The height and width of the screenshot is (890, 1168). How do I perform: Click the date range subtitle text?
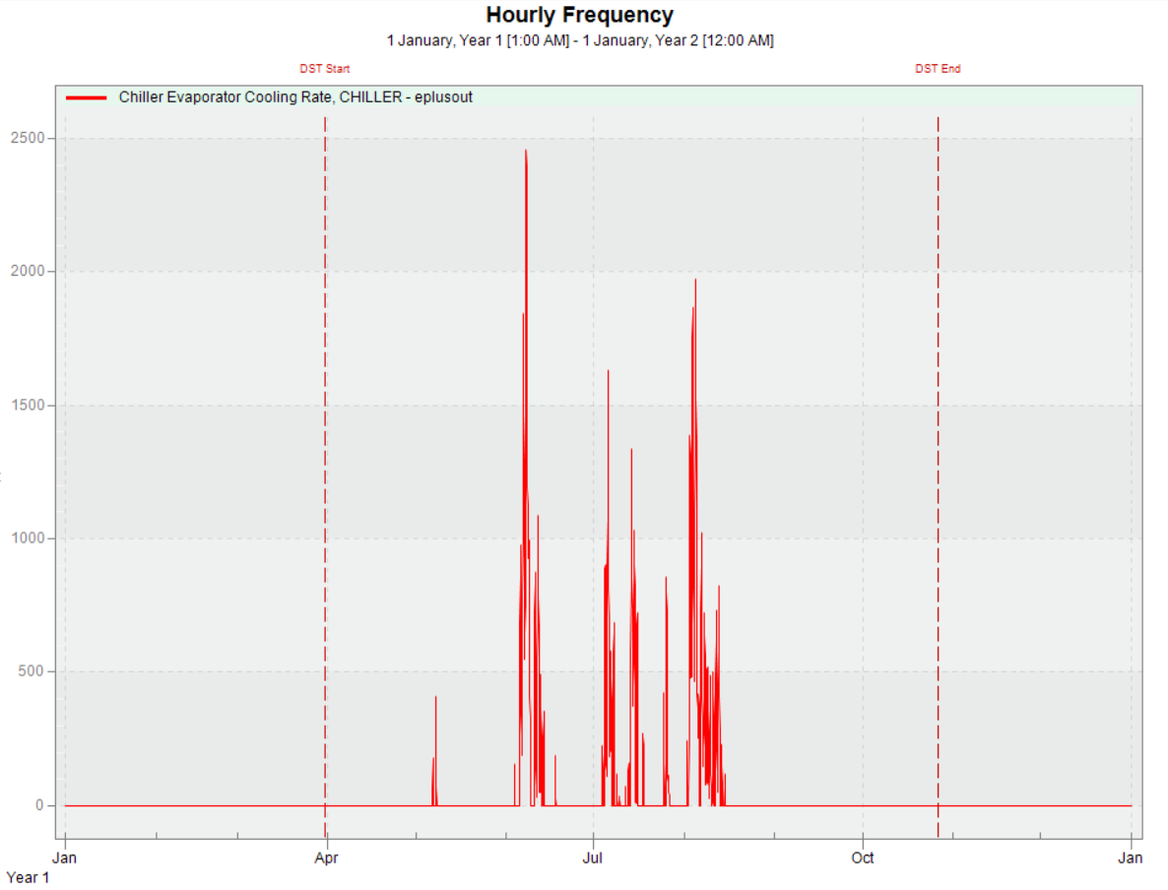pyautogui.click(x=579, y=40)
